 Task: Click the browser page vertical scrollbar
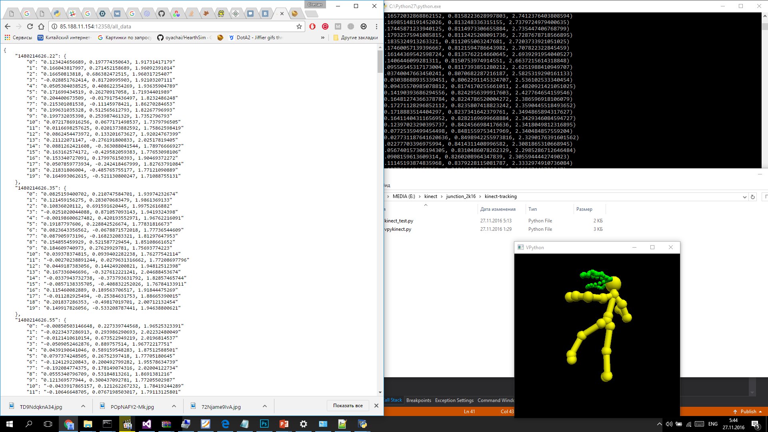coord(380,62)
